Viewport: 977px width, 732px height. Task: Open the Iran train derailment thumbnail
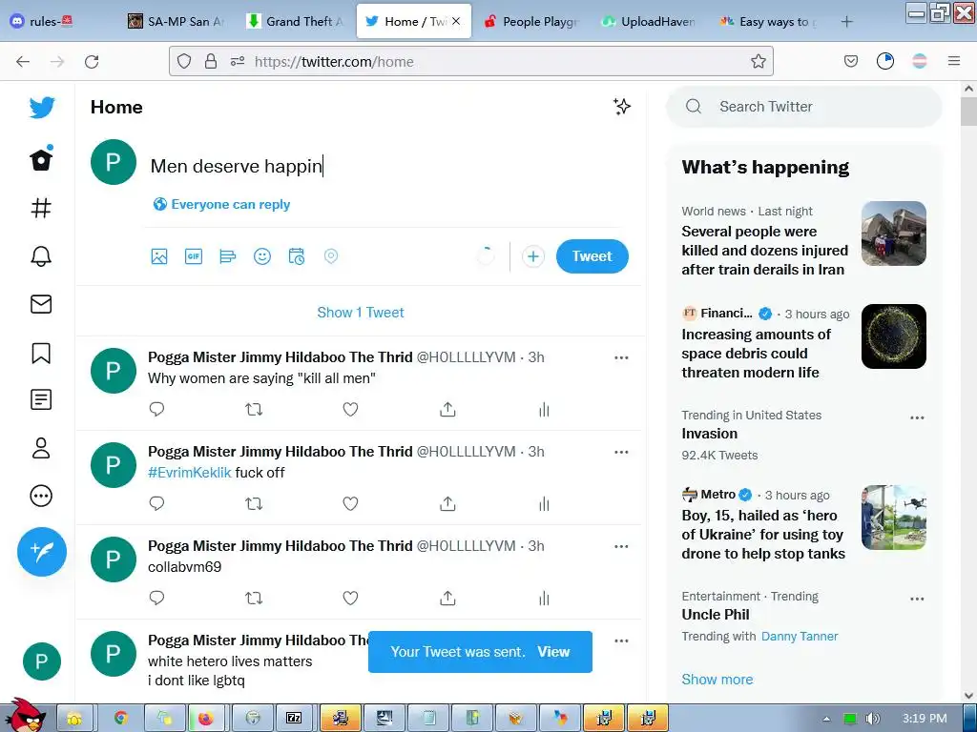point(893,234)
